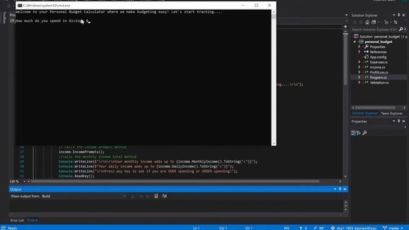Expand the References node
This screenshot has width=409, height=230.
click(359, 52)
